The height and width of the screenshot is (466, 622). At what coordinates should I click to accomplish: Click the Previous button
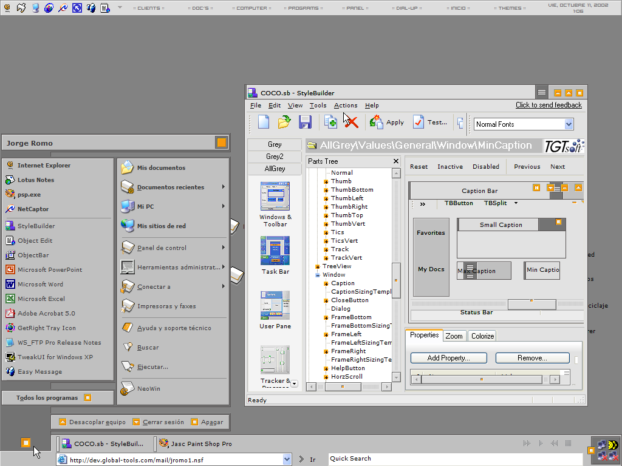point(527,167)
